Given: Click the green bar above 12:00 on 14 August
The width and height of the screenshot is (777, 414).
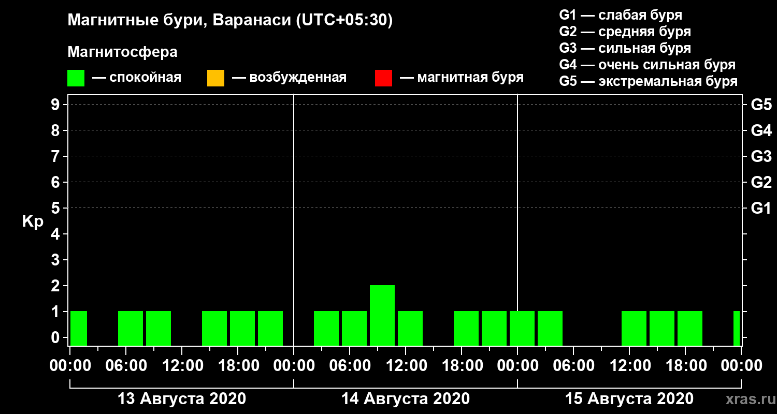Looking at the screenshot, I should point(410,328).
